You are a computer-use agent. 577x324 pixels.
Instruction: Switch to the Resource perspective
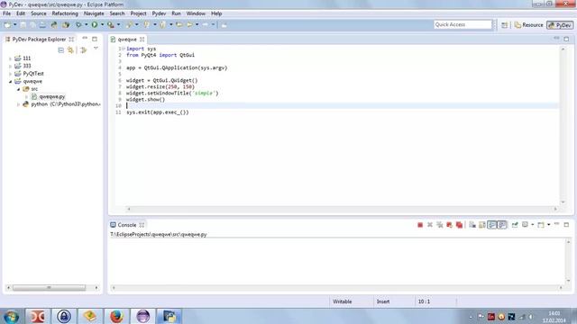click(529, 25)
